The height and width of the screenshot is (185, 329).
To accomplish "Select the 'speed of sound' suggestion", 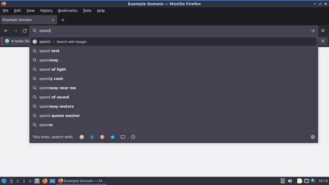I will tap(174, 97).
